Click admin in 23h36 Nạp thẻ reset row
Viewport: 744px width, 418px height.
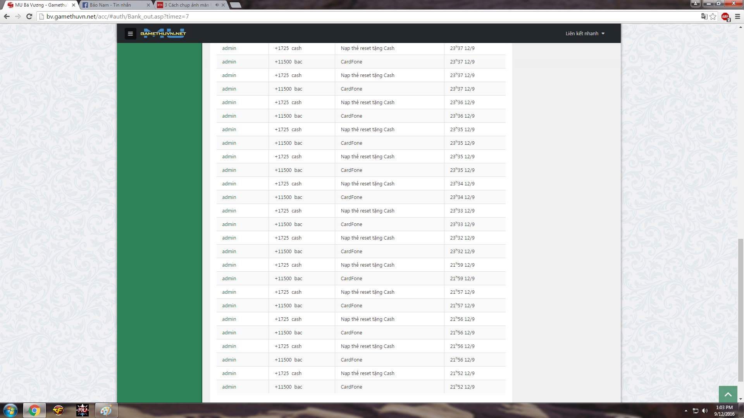tap(229, 102)
